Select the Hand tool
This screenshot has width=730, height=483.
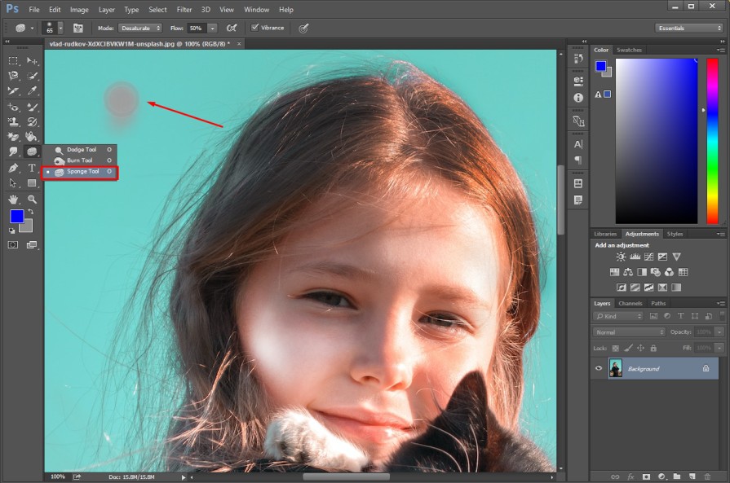click(x=13, y=199)
